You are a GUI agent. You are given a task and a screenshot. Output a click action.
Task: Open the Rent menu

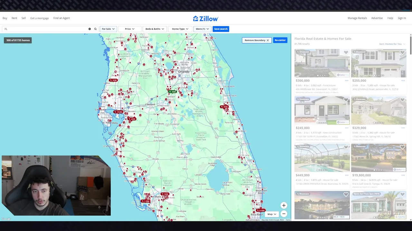[x=14, y=18]
